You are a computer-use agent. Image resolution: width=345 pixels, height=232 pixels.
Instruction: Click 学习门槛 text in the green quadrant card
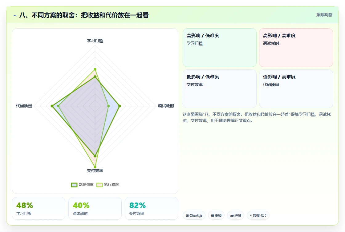click(194, 43)
